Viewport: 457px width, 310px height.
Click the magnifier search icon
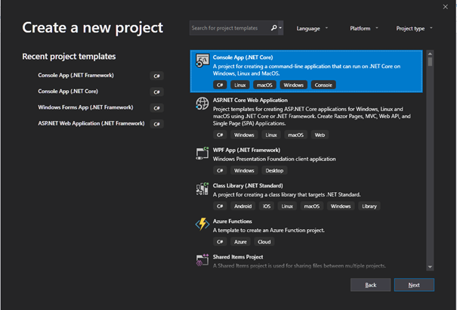click(274, 28)
